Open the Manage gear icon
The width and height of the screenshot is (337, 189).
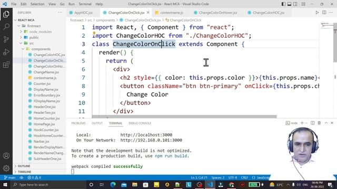6,168
